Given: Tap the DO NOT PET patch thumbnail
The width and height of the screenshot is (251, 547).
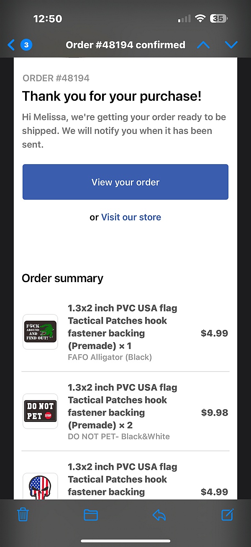Looking at the screenshot, I should pos(40,411).
